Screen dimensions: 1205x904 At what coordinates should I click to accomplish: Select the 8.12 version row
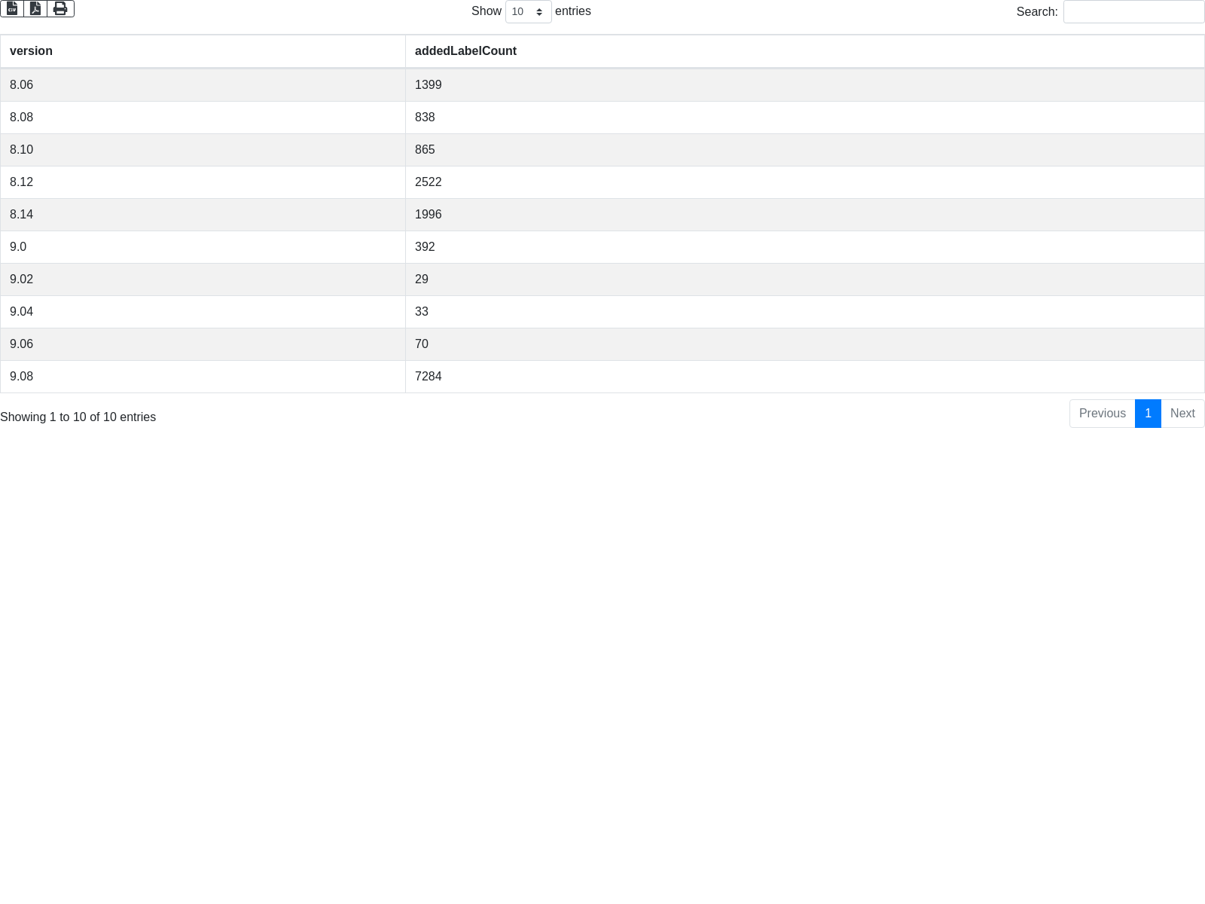click(x=22, y=182)
